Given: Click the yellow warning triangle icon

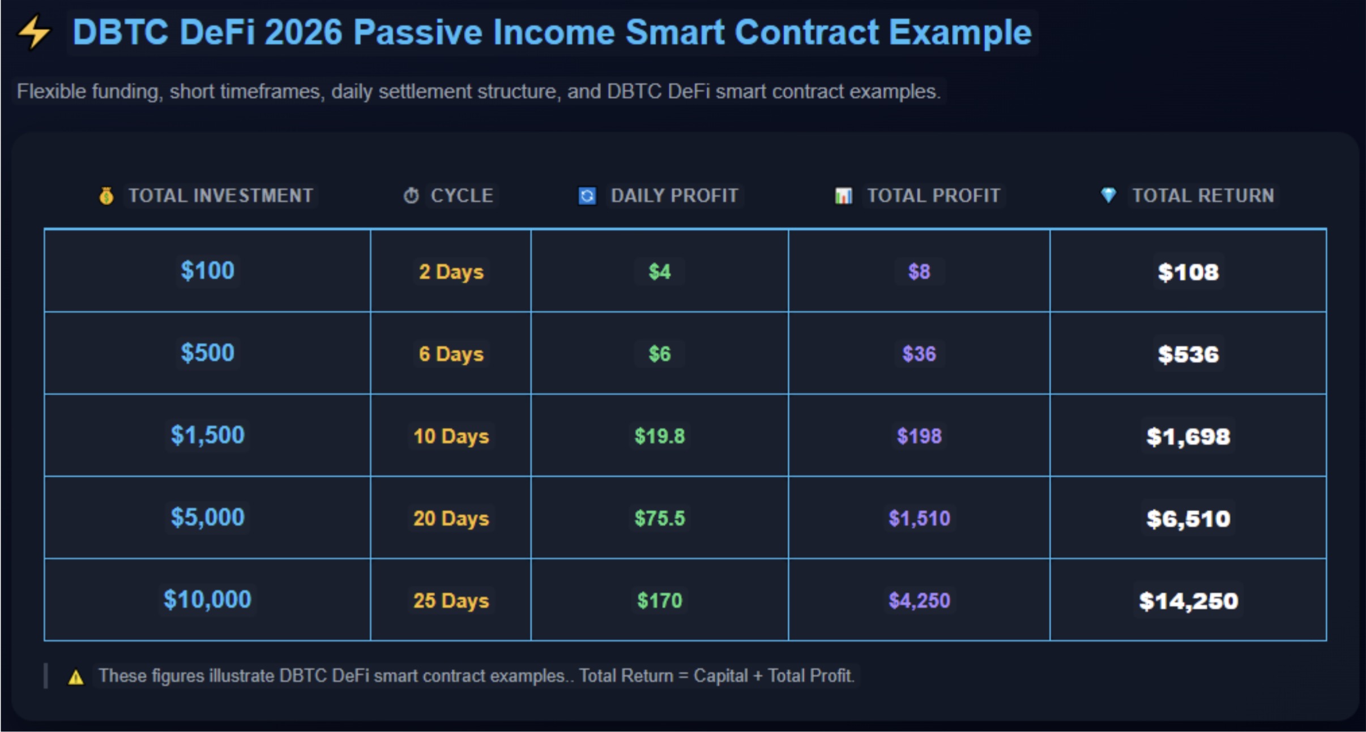Looking at the screenshot, I should pos(76,677).
